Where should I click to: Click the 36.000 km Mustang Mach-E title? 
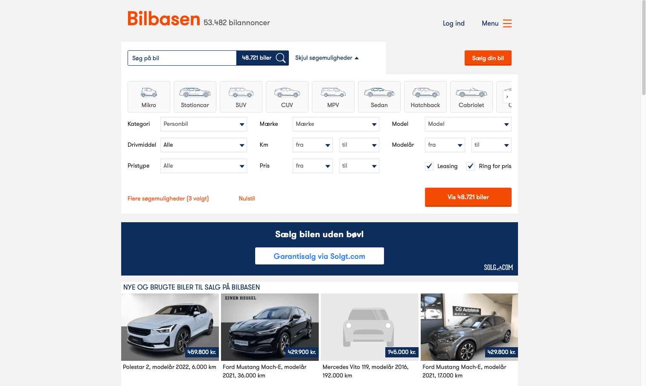265,371
